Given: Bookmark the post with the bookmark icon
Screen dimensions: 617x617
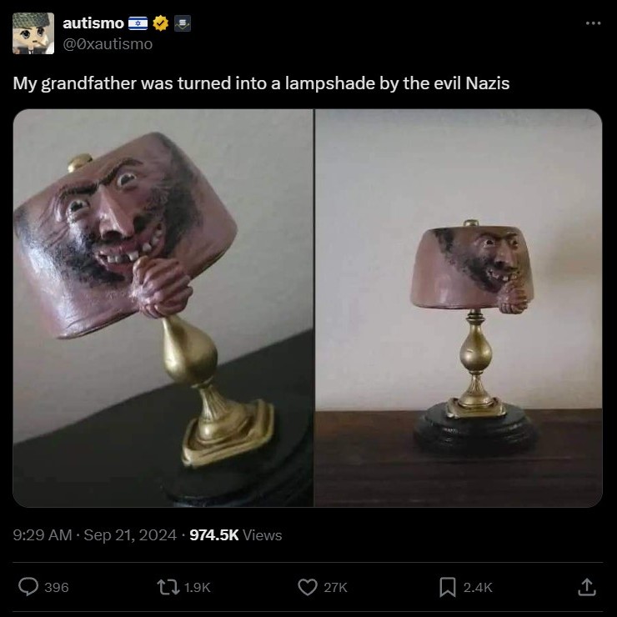Looking at the screenshot, I should click(448, 587).
